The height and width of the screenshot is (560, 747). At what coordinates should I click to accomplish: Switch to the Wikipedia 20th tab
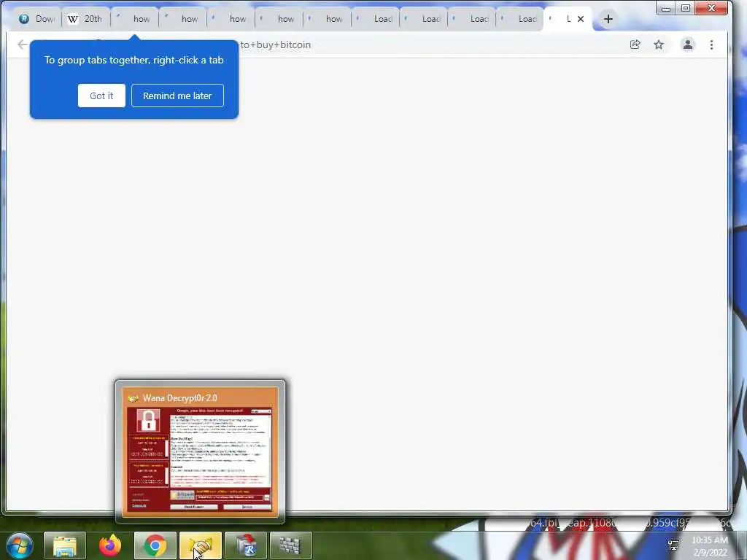click(x=86, y=19)
